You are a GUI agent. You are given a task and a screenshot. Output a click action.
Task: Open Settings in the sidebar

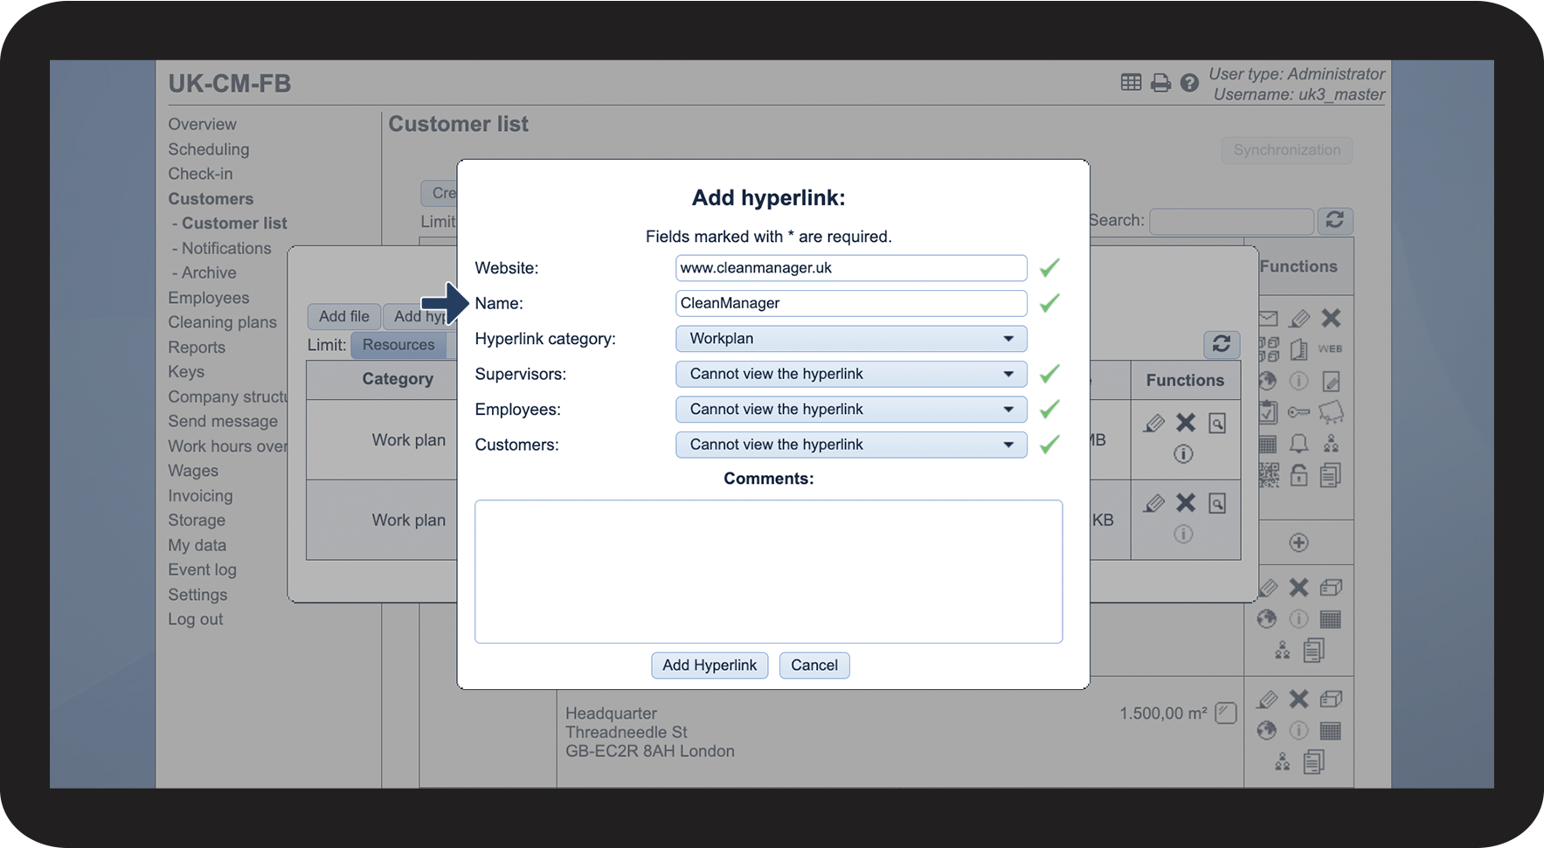(x=197, y=595)
